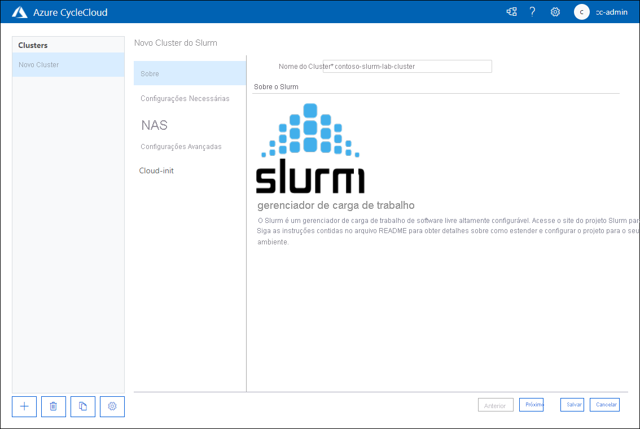This screenshot has height=429, width=640.
Task: Clone cluster using the copy icon
Action: [82, 406]
